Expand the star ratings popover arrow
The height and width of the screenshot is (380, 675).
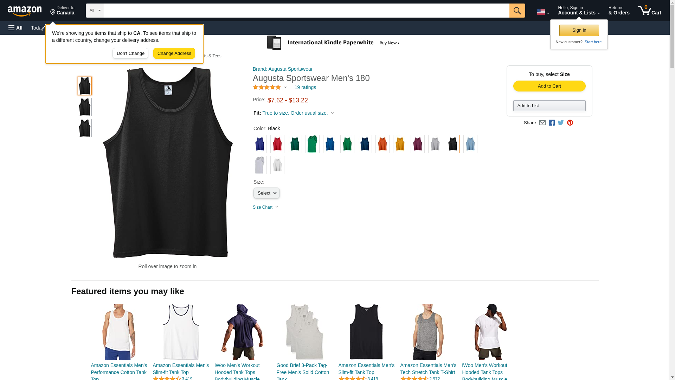point(285,87)
